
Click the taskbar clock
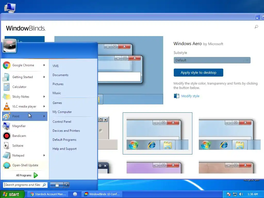[x=252, y=194]
